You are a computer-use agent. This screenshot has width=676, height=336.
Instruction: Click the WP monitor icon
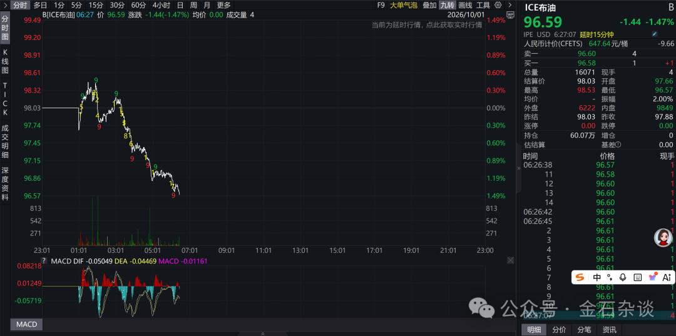[x=511, y=14]
